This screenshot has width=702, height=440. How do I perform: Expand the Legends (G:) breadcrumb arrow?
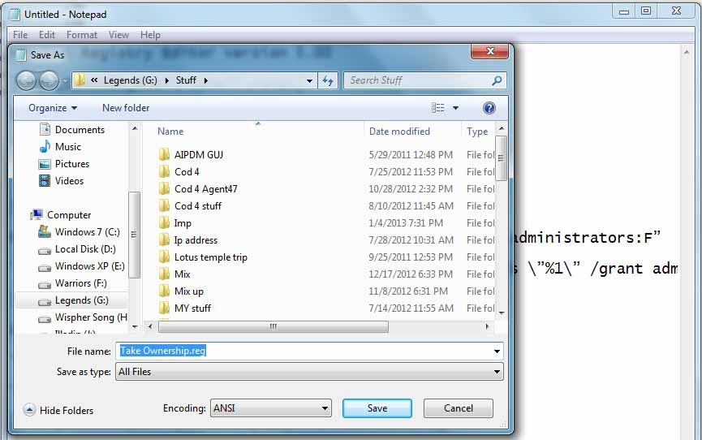click(166, 80)
